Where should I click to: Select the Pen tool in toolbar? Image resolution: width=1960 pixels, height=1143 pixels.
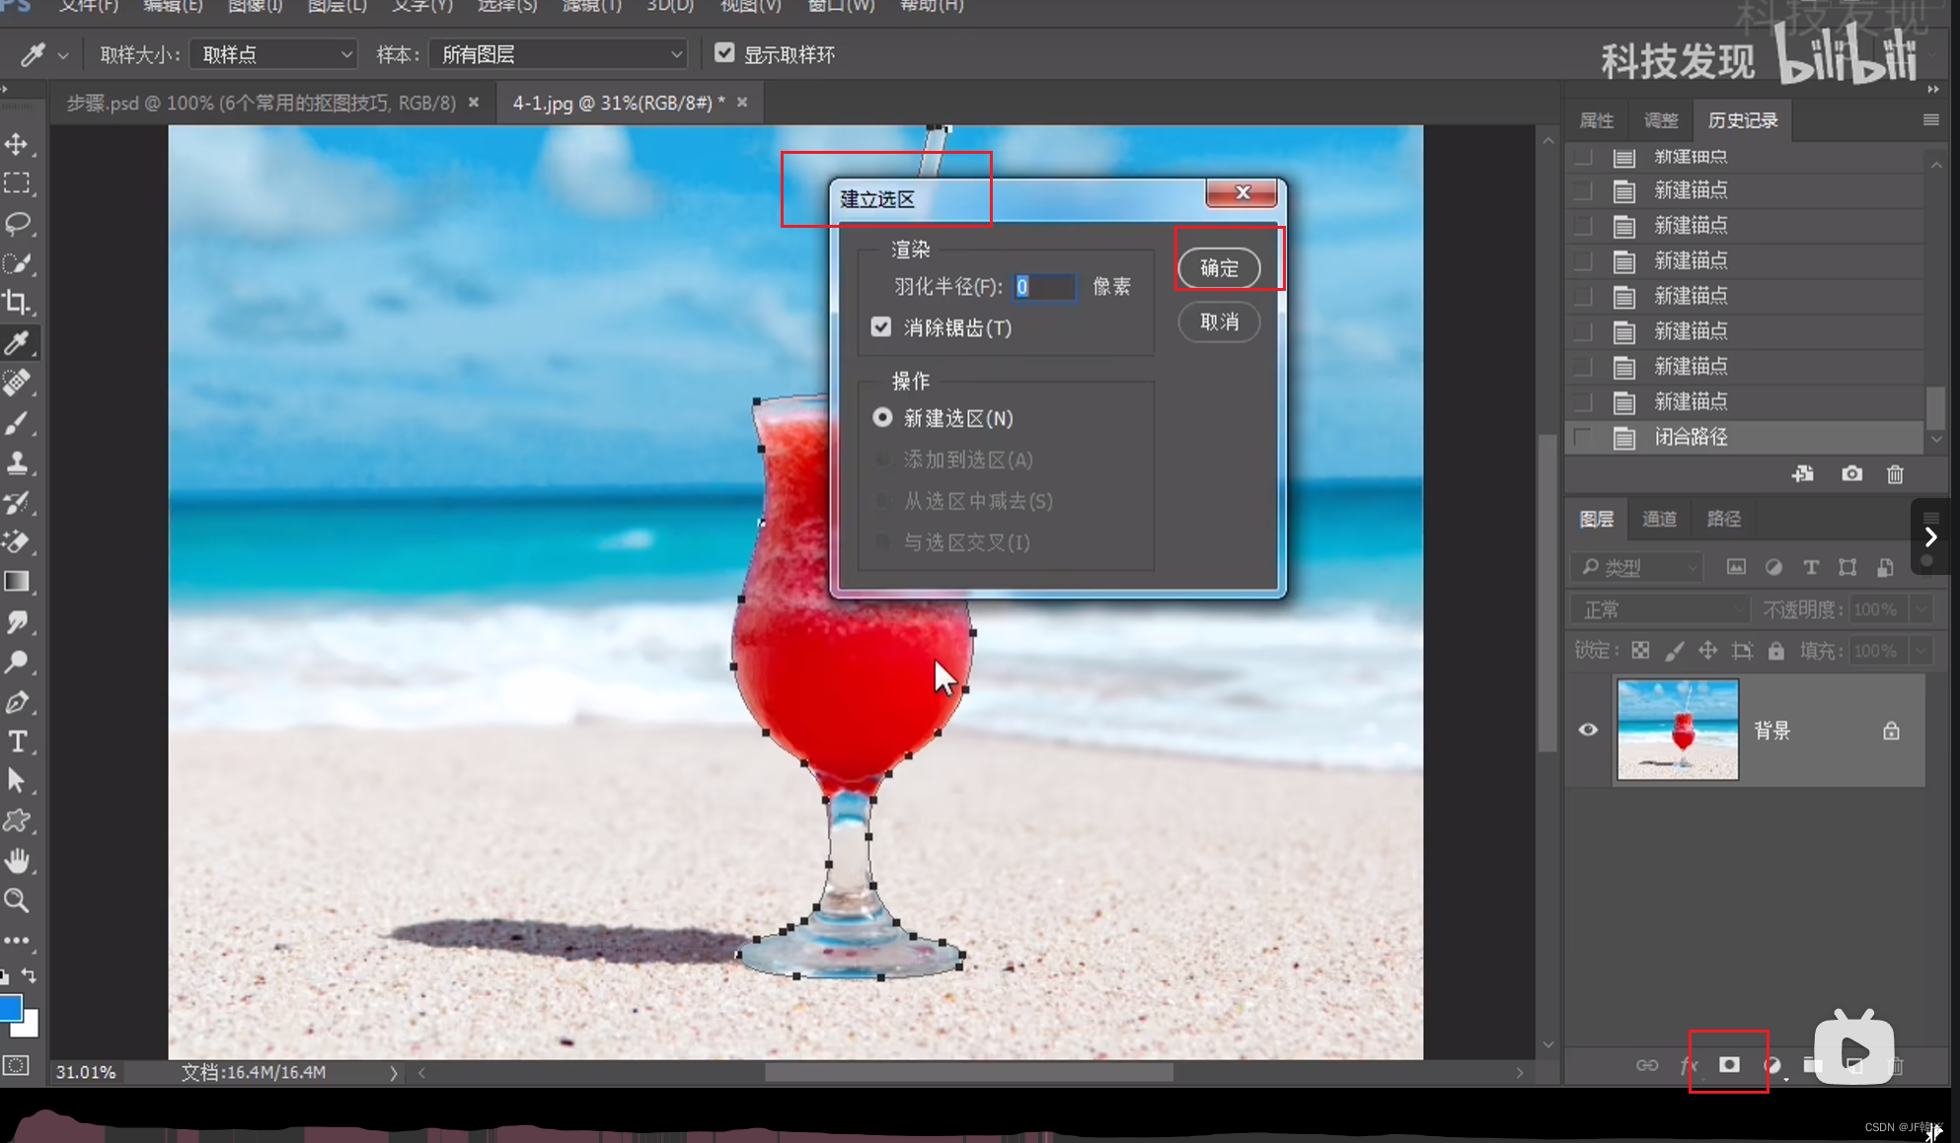[17, 702]
